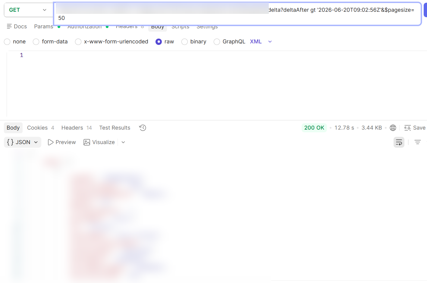Open Visualize view of response
Screen dimensions: 427x283
(99, 142)
